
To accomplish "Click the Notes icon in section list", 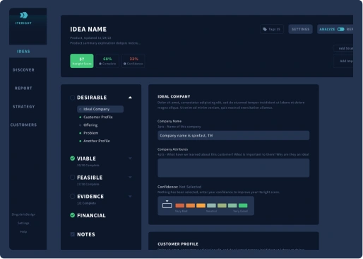I will pyautogui.click(x=73, y=234).
